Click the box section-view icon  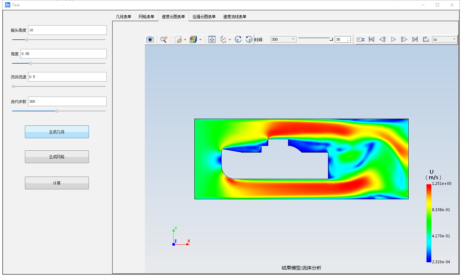pos(178,39)
